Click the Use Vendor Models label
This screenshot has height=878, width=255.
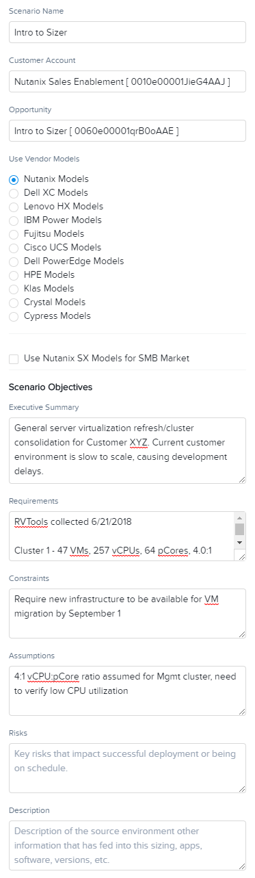click(x=44, y=159)
